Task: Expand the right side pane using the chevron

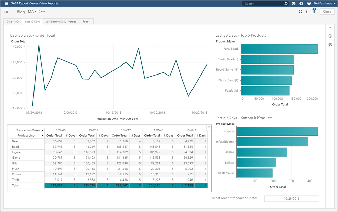Action: [x=330, y=28]
